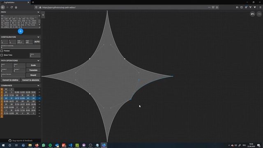Viewport: 263px width, 148px height.
Task: Click the Scale button
Action: point(33,65)
